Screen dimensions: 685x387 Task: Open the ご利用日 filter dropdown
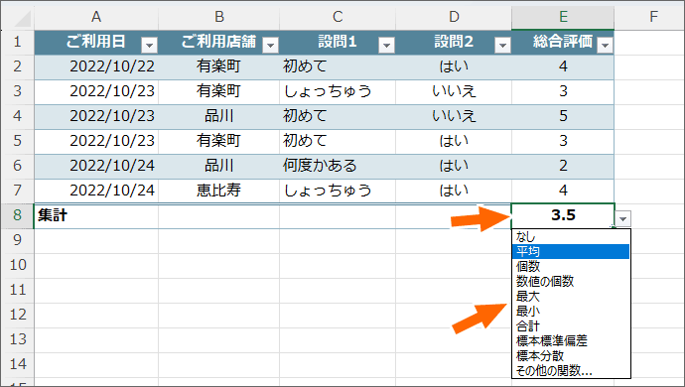click(149, 45)
